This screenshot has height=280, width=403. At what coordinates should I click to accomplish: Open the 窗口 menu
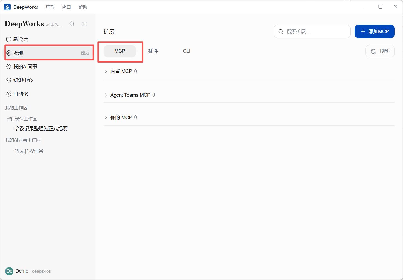(66, 7)
